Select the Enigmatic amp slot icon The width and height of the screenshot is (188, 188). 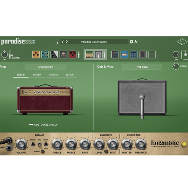(x=89, y=54)
